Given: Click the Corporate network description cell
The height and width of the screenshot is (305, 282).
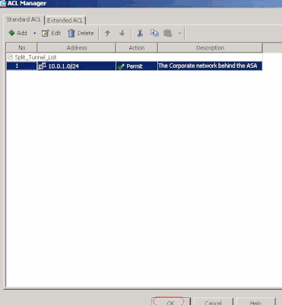Looking at the screenshot, I should coord(210,66).
